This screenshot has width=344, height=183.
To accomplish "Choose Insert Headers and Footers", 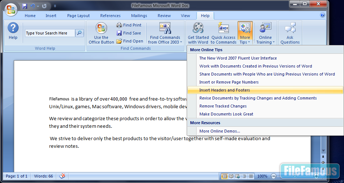I will [265, 90].
